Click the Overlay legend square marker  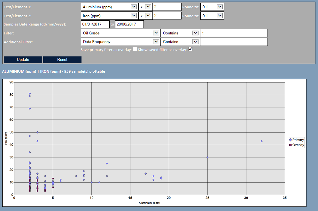(x=291, y=145)
